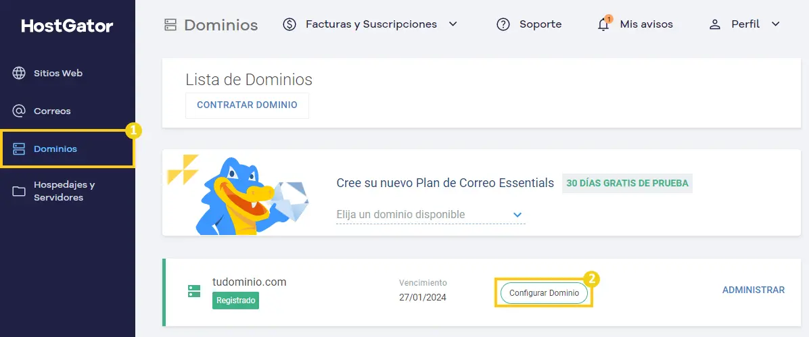This screenshot has height=337, width=809.
Task: Click the ADMINISTRAR link for tudominio.com
Action: click(754, 290)
